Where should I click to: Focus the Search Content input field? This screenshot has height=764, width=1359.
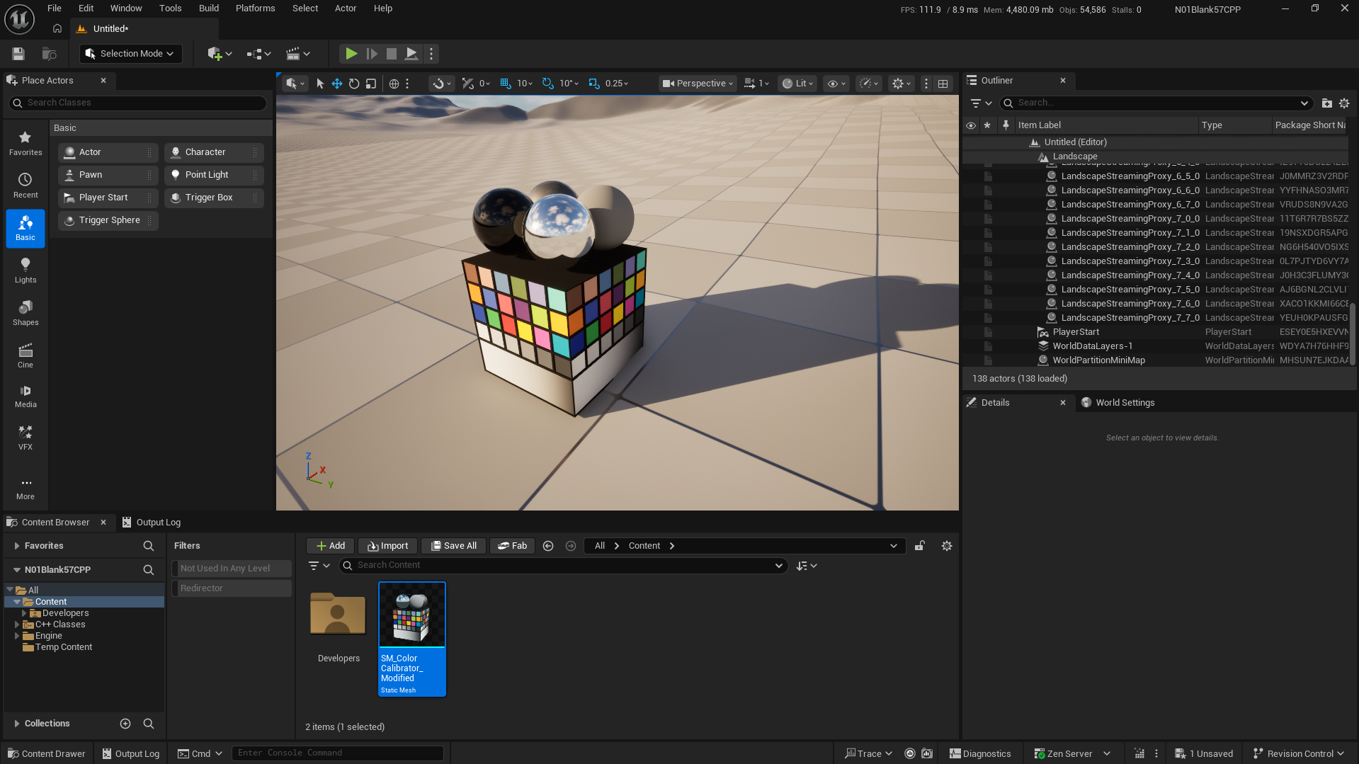[564, 566]
